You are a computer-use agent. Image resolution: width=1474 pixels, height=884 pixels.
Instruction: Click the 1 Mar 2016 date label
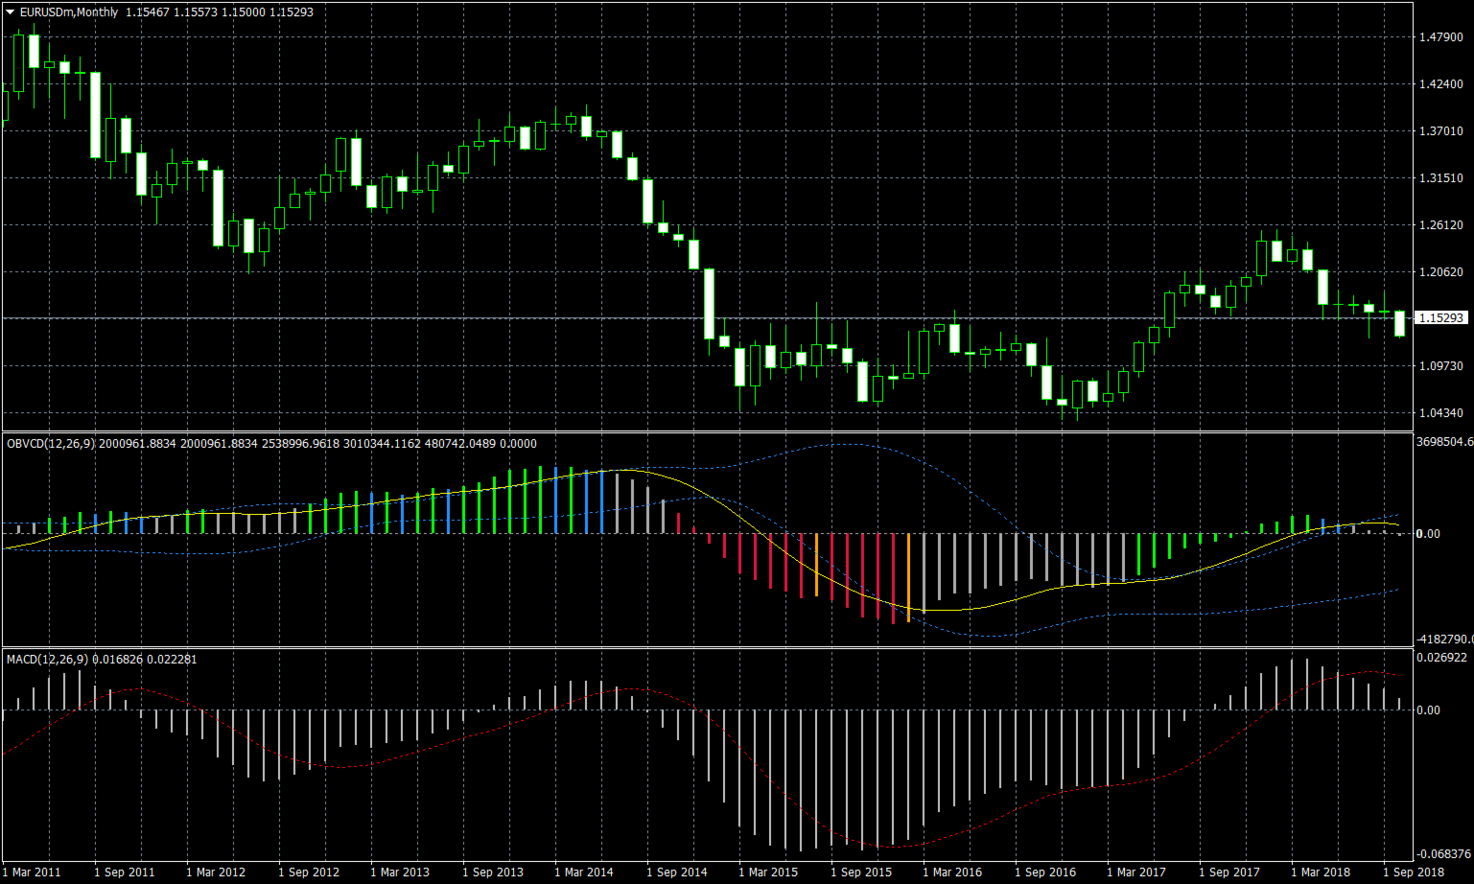coord(953,872)
